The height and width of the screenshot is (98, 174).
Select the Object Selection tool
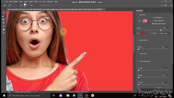coord(4,23)
